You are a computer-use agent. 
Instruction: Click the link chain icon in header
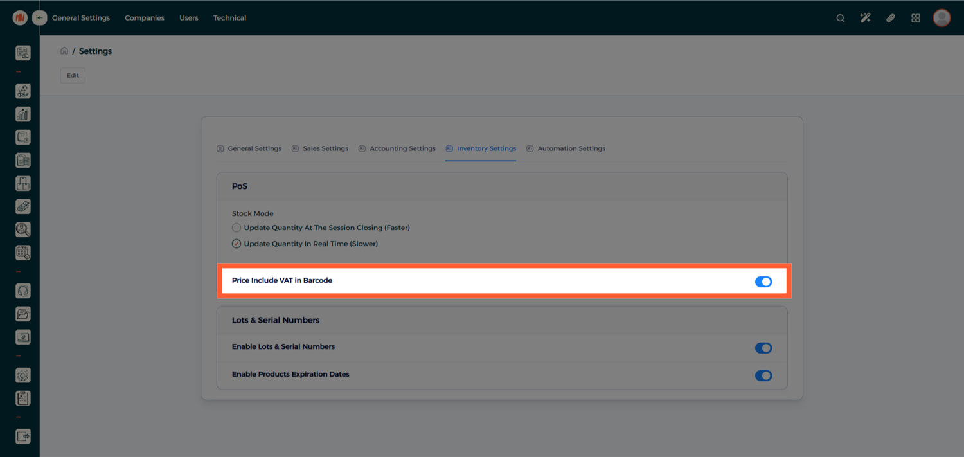click(x=890, y=18)
